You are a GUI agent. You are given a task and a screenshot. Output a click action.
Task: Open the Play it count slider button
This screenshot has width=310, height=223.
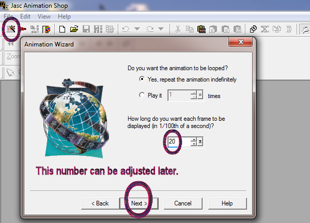tap(200, 95)
